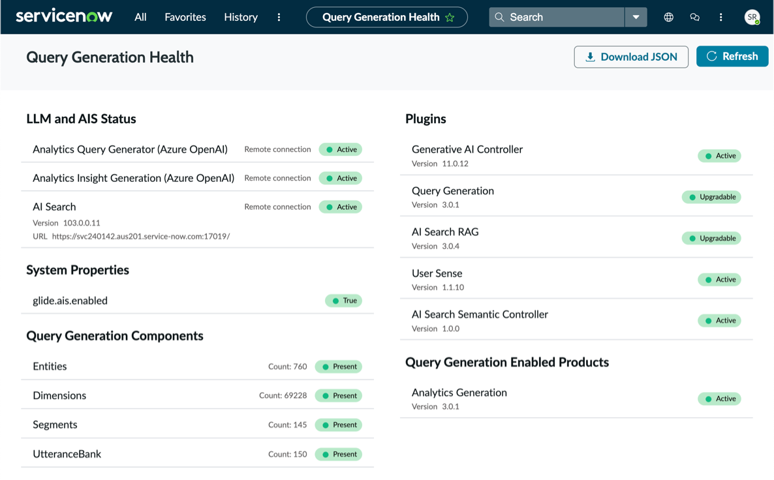Expand the search scope dropdown arrow
The width and height of the screenshot is (774, 480).
pos(636,17)
